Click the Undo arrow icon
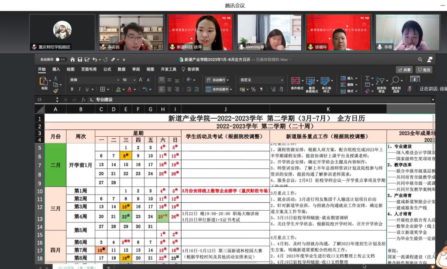The width and height of the screenshot is (447, 269). click(95, 60)
